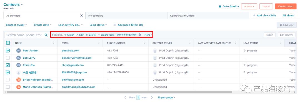This screenshot has width=300, height=102.
Task: Click the search magnifier icon
Action: point(46,35)
